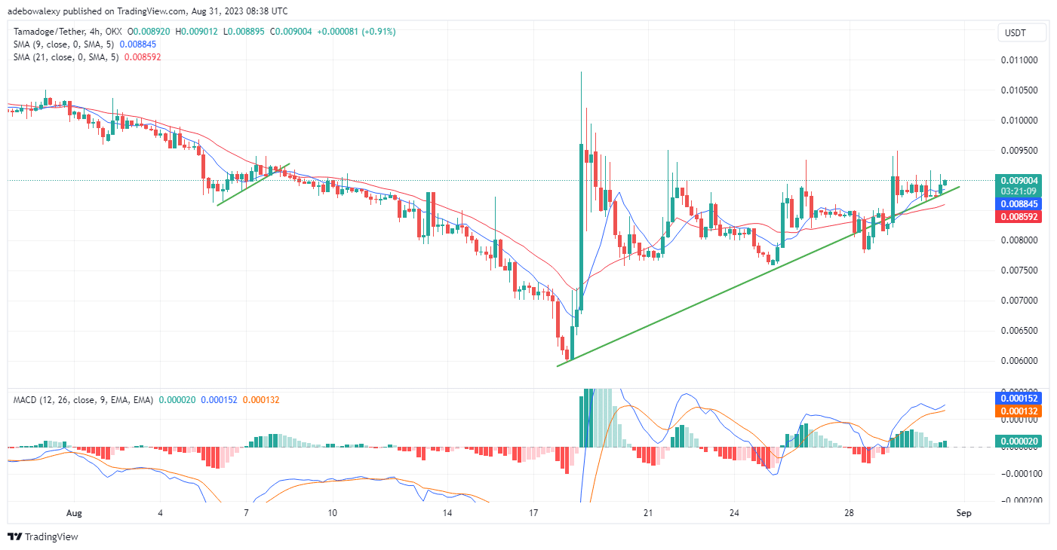Click the 0.009500 price axis level
The height and width of the screenshot is (550, 1057).
pos(1019,151)
